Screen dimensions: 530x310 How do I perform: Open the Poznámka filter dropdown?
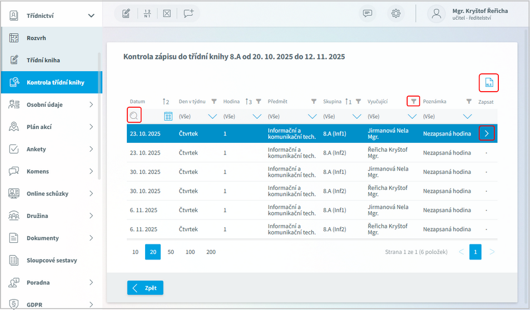[467, 117]
